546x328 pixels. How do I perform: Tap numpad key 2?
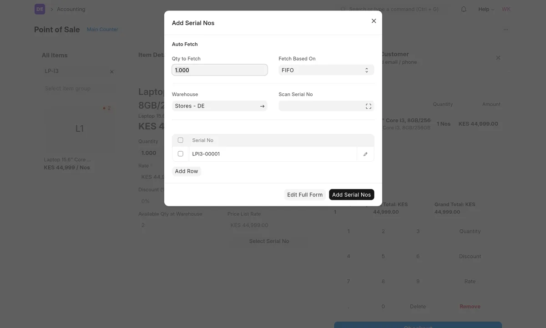pyautogui.click(x=383, y=231)
